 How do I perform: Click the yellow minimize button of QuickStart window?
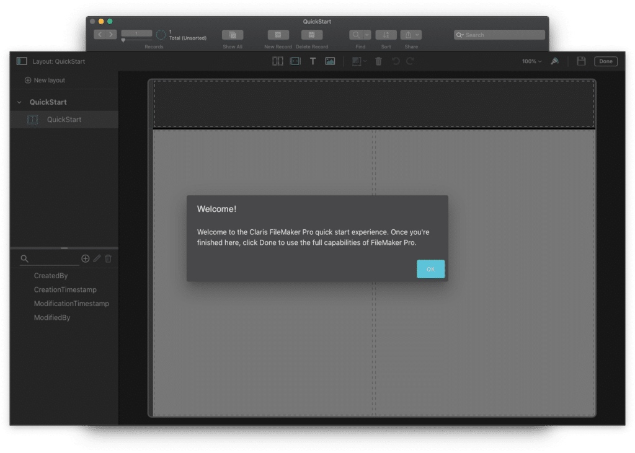[x=101, y=22]
